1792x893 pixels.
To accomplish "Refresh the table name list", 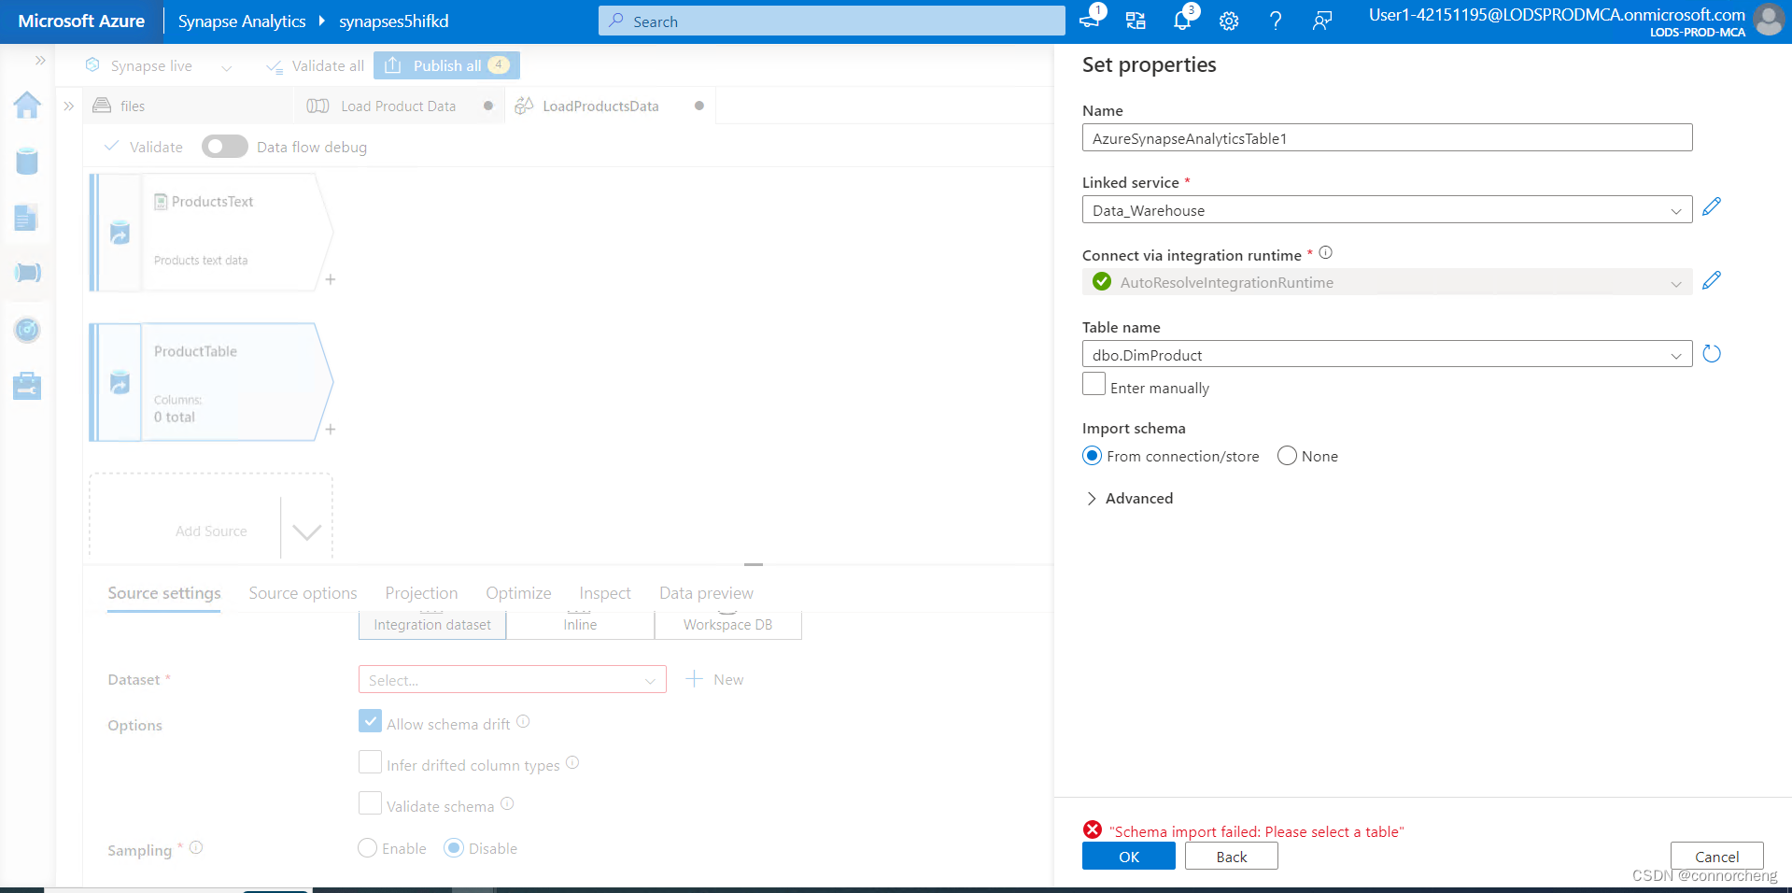I will [1711, 354].
